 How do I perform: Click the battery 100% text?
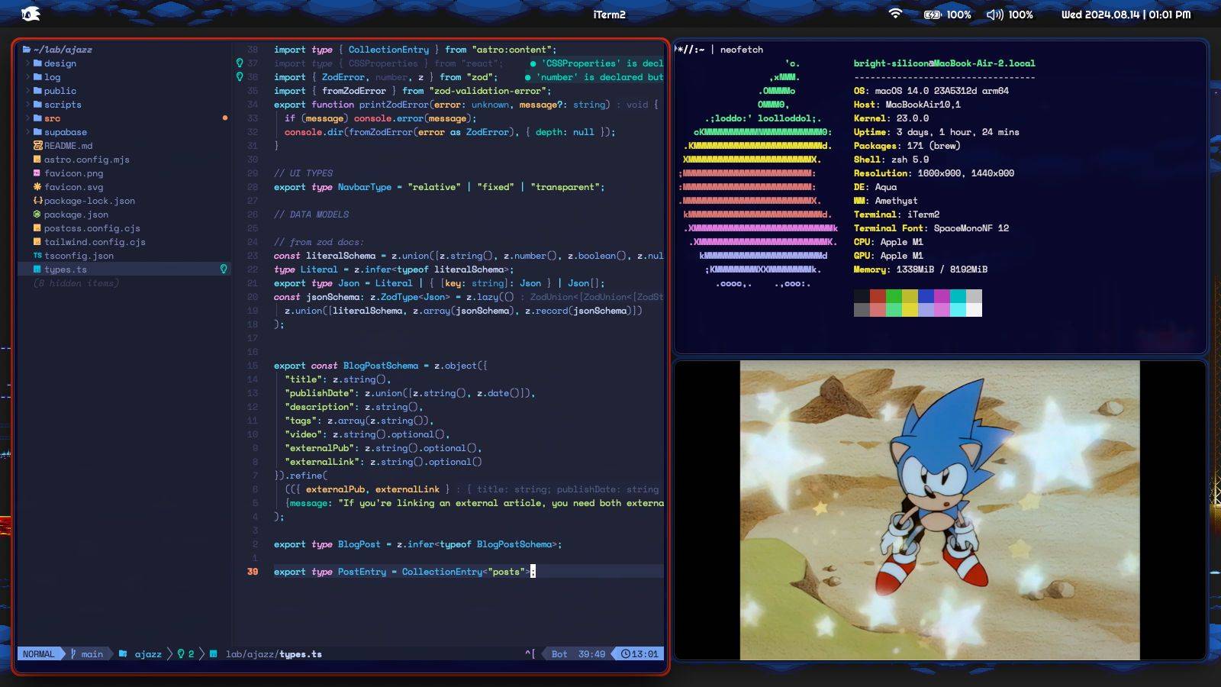coord(958,15)
